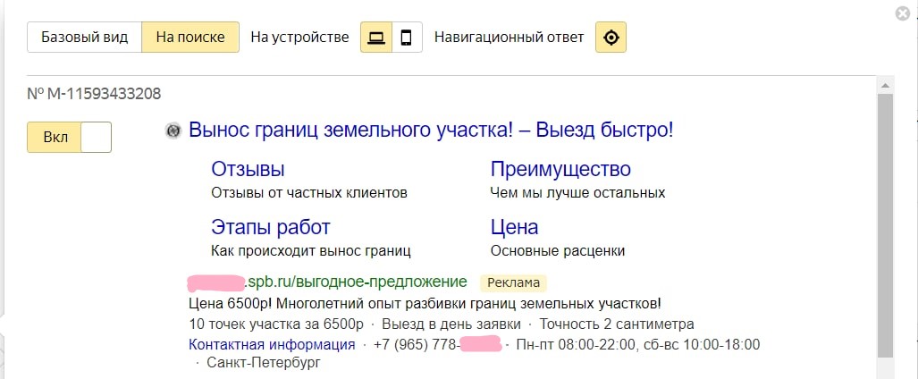Click the На устройстве label
This screenshot has height=379, width=918.
299,38
